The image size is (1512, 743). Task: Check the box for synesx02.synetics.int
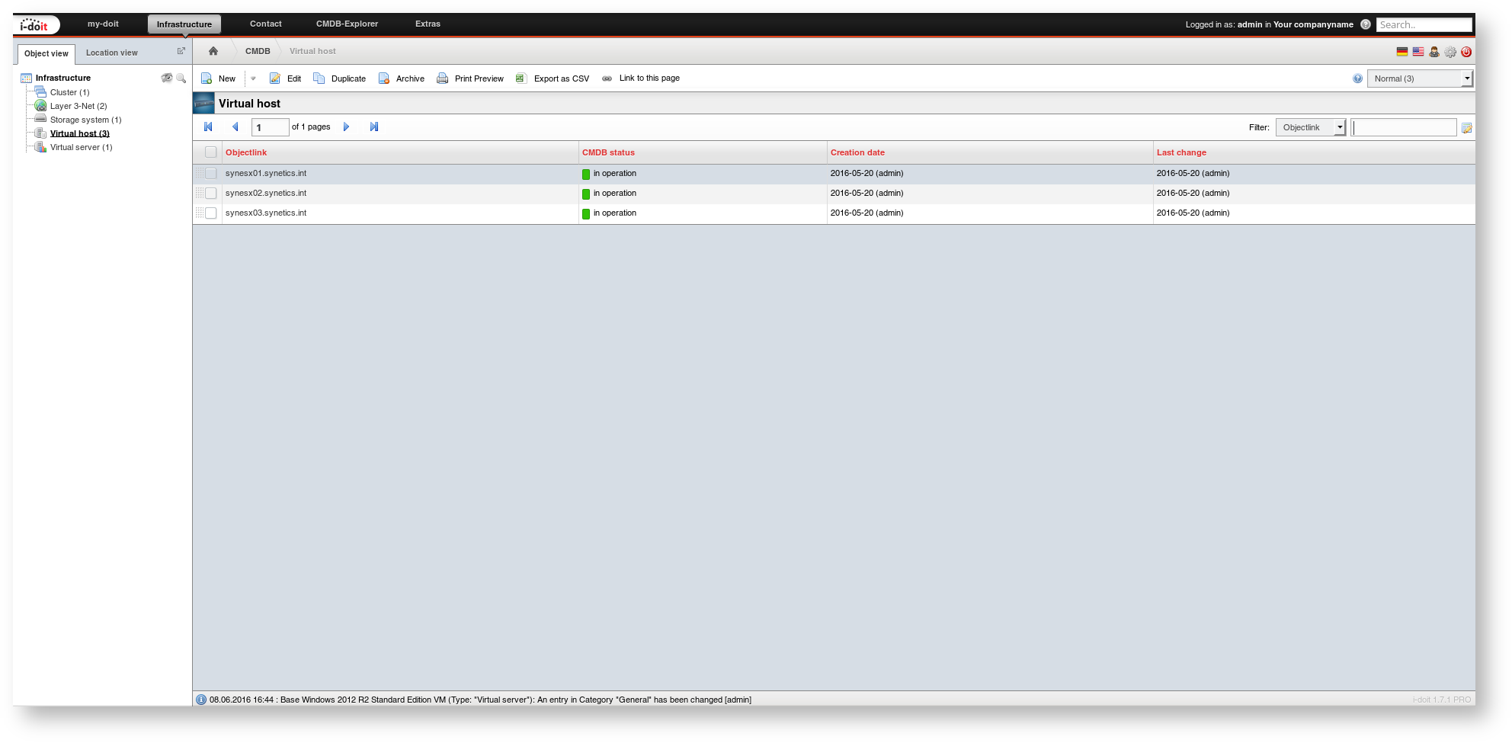211,194
